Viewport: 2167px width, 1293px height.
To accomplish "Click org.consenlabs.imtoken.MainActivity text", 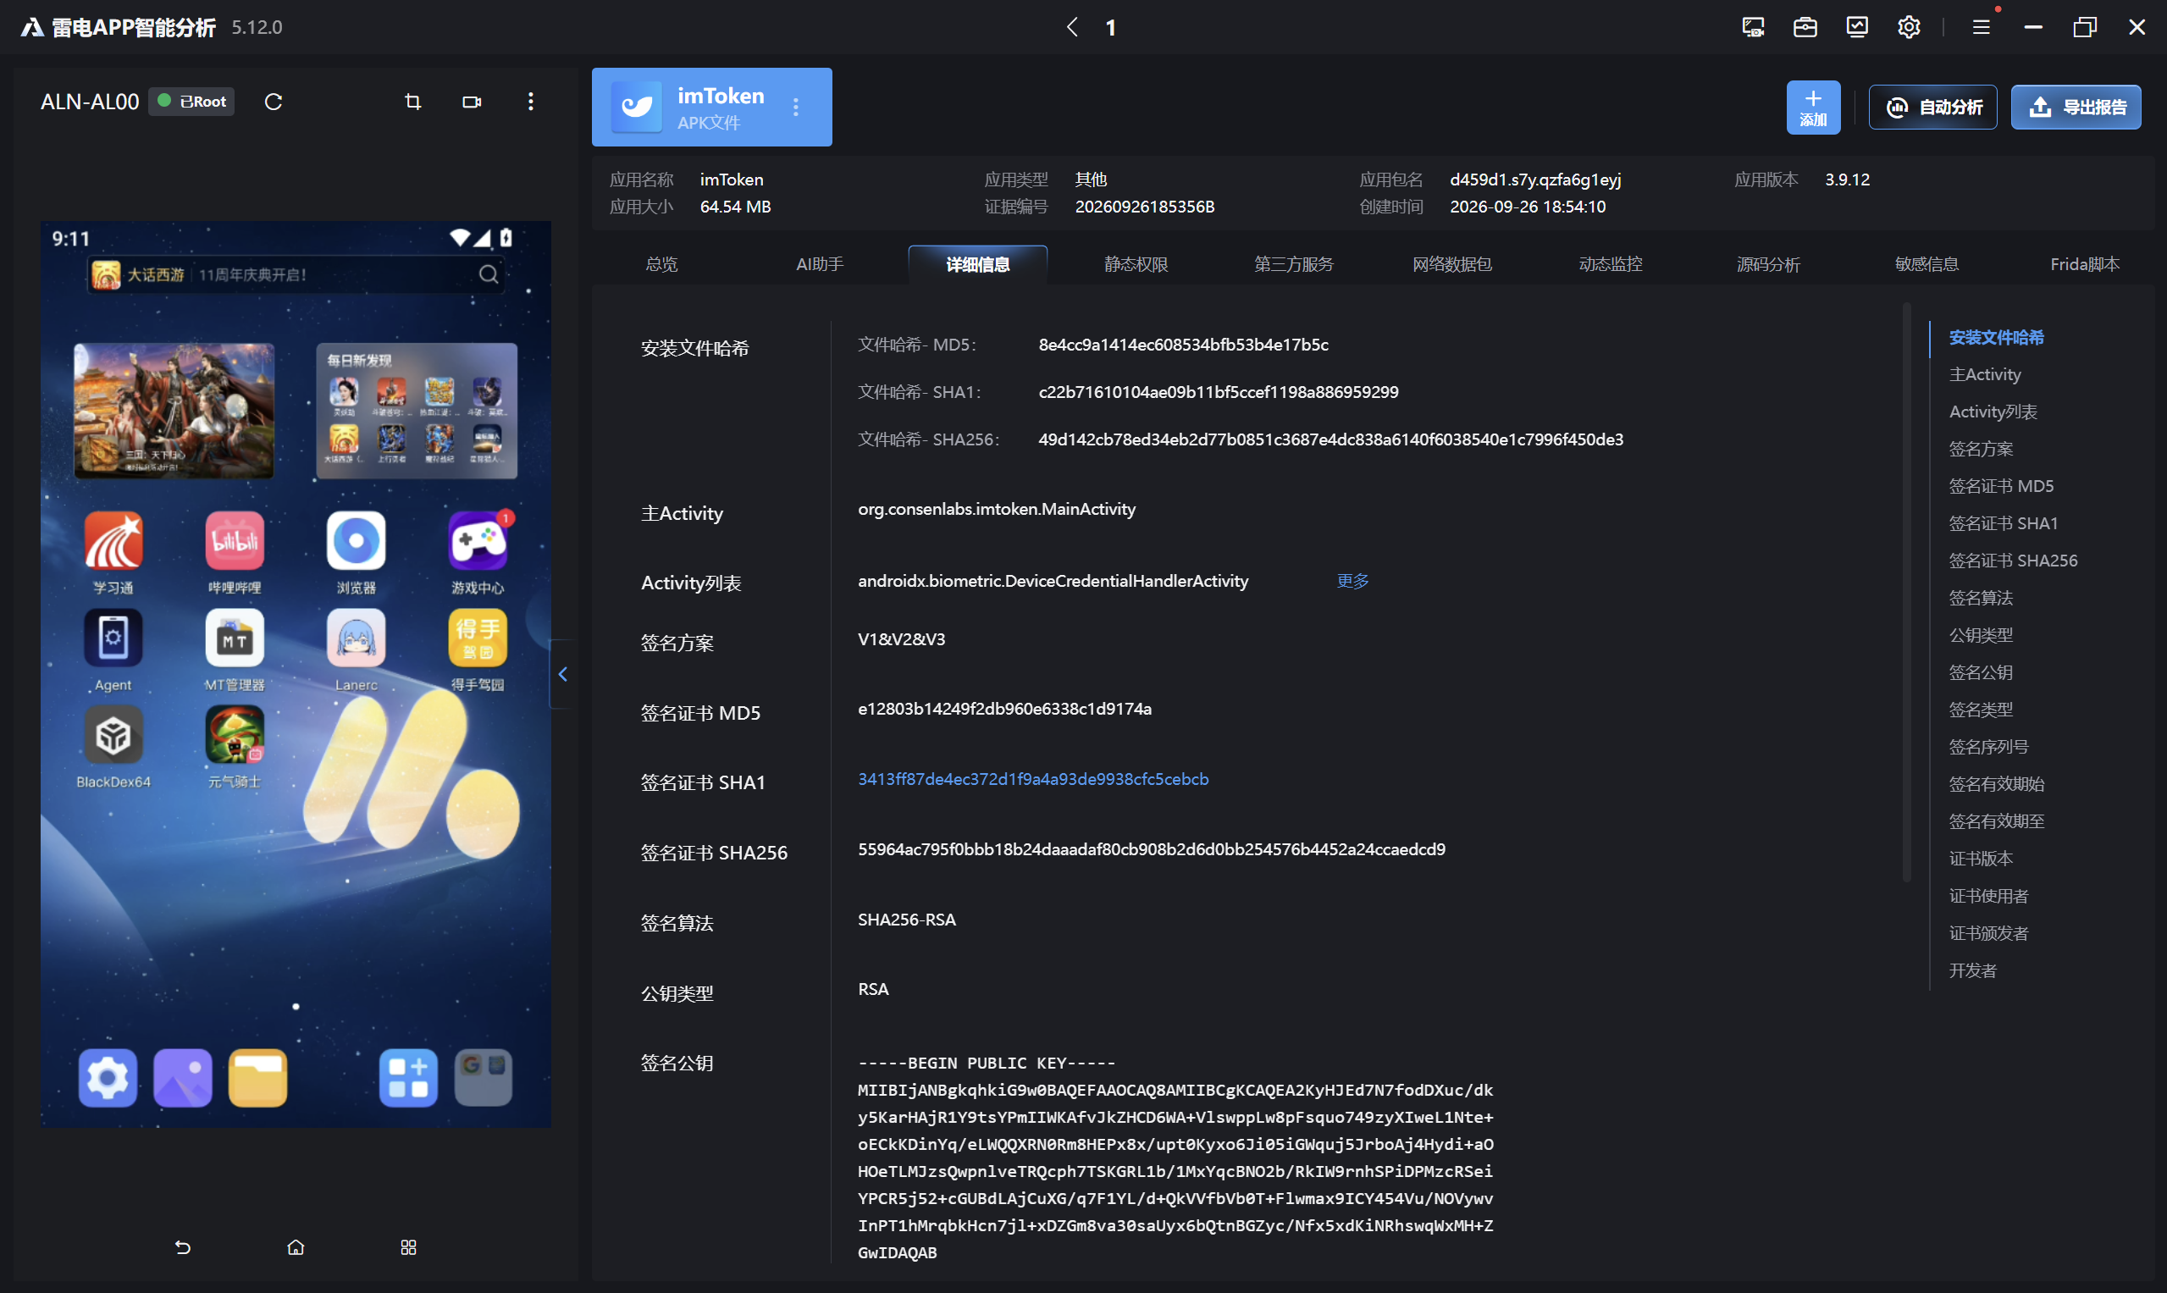I will point(997,510).
